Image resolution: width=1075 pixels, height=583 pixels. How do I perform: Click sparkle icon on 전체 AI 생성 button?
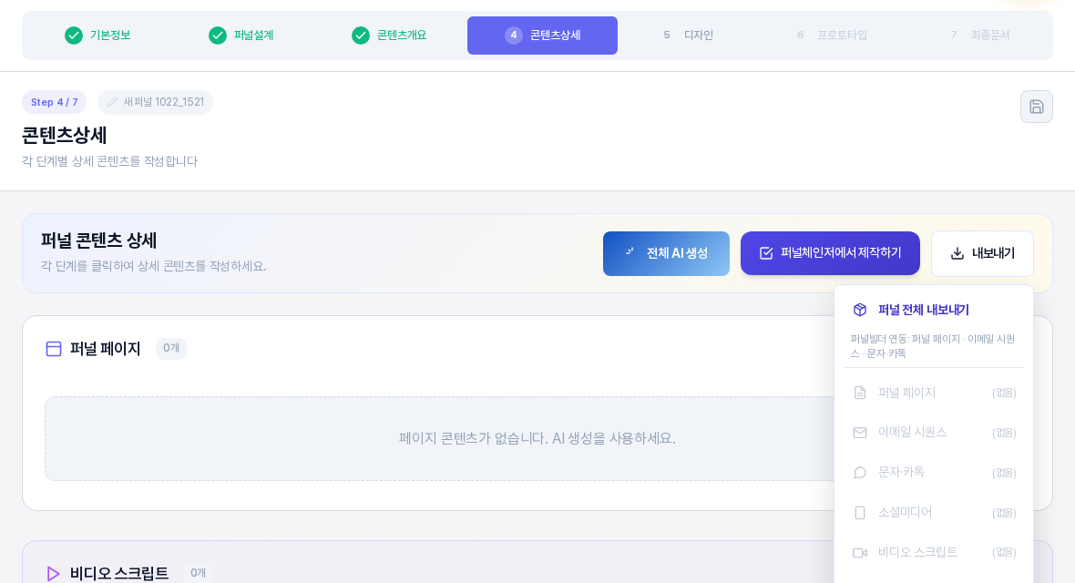(x=630, y=252)
